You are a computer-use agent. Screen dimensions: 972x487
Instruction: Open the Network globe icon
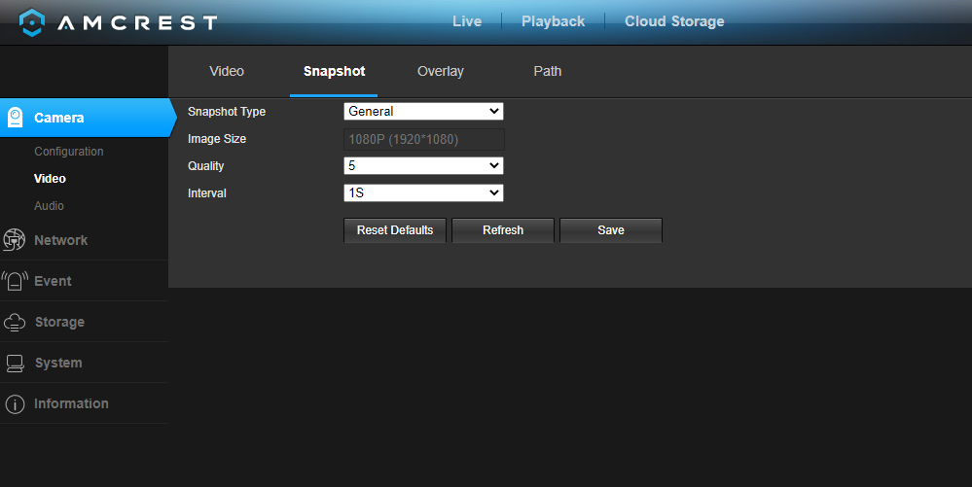(x=14, y=240)
